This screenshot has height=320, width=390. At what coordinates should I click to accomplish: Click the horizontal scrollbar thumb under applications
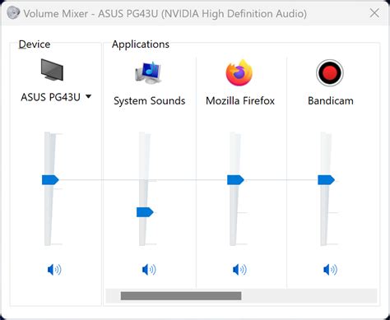tap(181, 296)
